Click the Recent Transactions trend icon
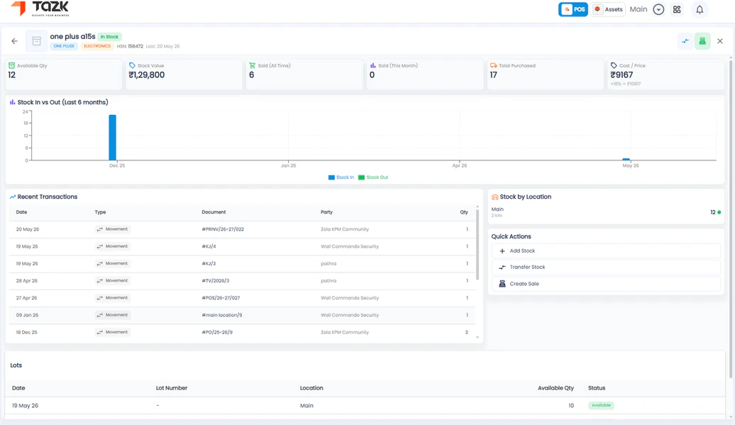735x425 pixels. 13,197
